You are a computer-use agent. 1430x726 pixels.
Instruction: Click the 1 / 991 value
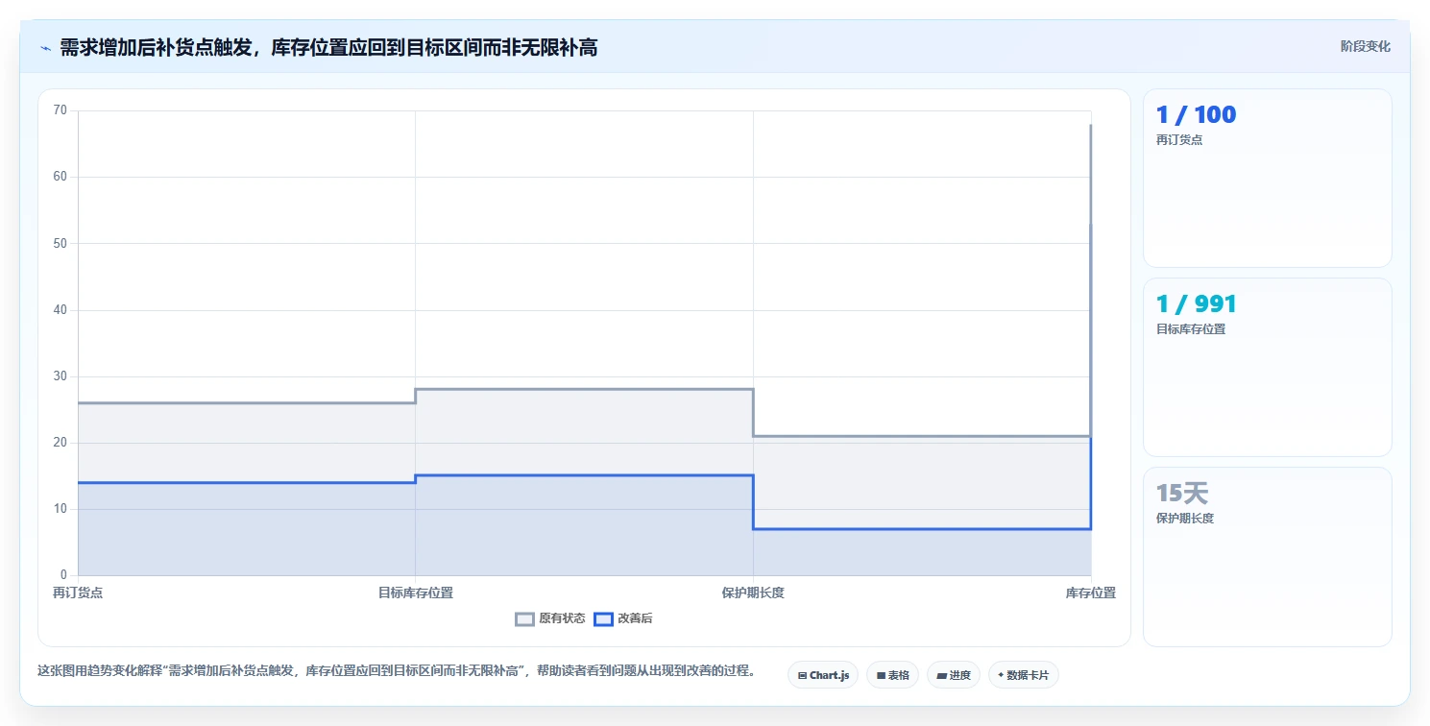point(1196,304)
